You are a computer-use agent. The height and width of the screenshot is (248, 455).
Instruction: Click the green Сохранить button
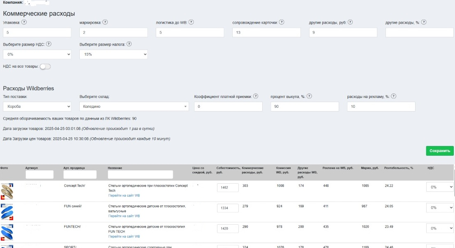[440, 151]
